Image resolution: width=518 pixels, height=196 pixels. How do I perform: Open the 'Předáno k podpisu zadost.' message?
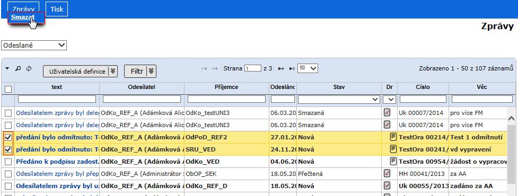[x=57, y=162]
